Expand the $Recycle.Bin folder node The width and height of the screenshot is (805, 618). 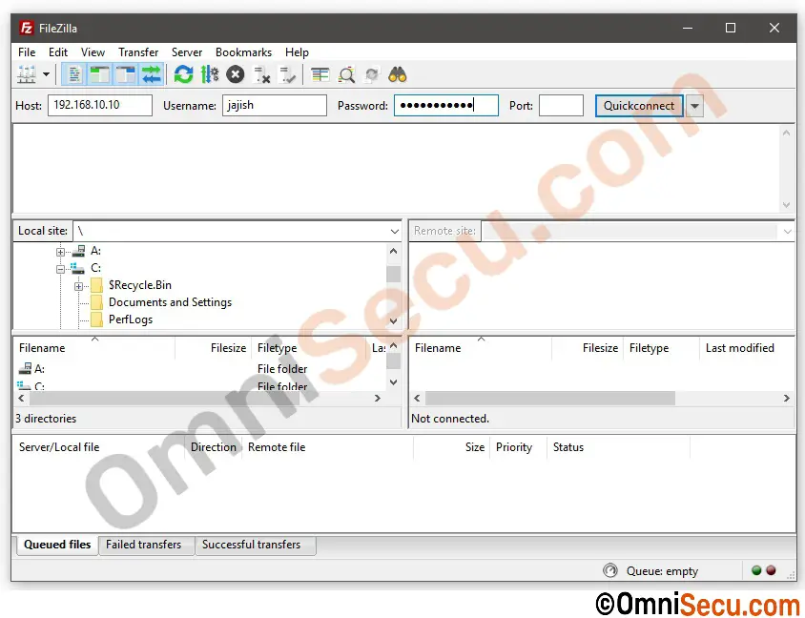point(78,286)
